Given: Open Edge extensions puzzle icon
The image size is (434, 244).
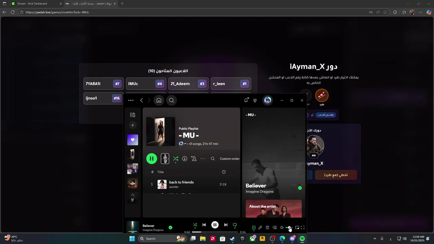Looking at the screenshot, I should coord(395,12).
